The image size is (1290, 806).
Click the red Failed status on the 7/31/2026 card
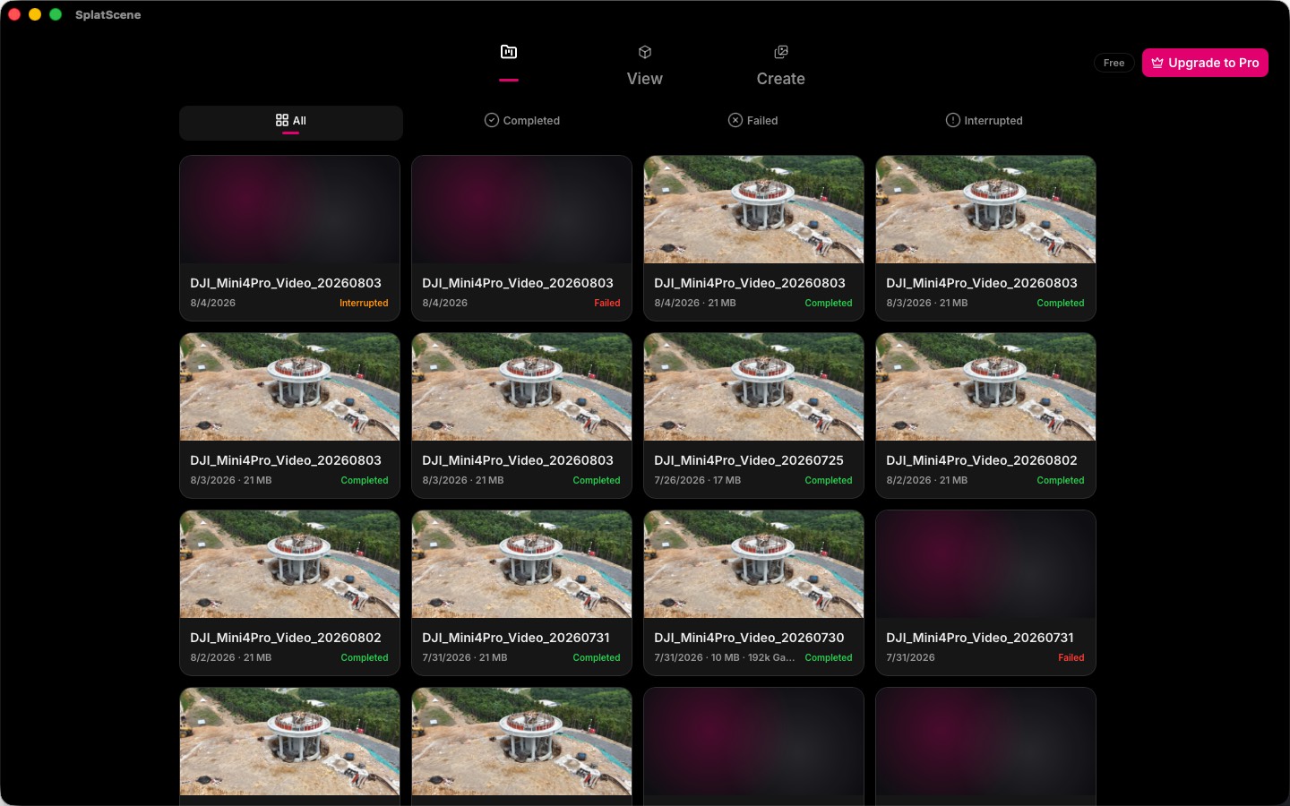1071,658
